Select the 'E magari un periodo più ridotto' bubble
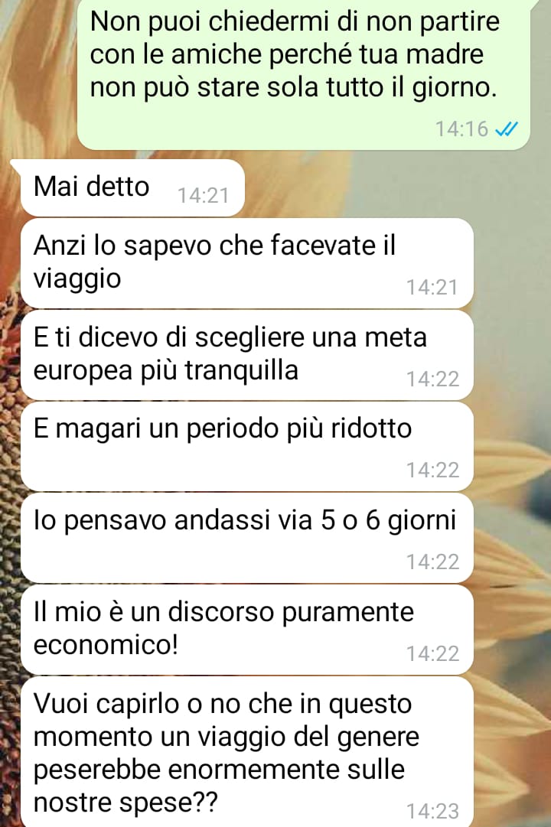Screen dimensions: 551x827 [x=247, y=447]
